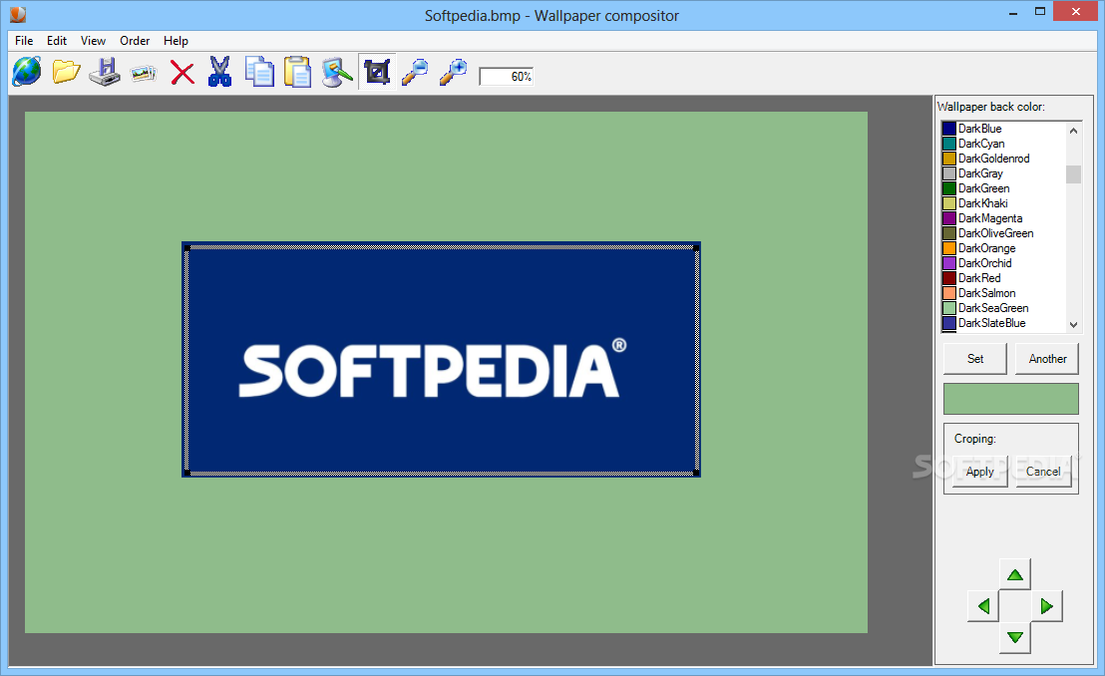The width and height of the screenshot is (1105, 676).
Task: Select DarkBlue in the color list
Action: [1003, 129]
